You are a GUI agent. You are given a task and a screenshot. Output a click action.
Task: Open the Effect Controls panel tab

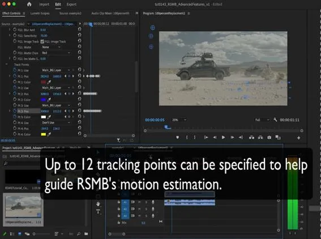pyautogui.click(x=11, y=14)
